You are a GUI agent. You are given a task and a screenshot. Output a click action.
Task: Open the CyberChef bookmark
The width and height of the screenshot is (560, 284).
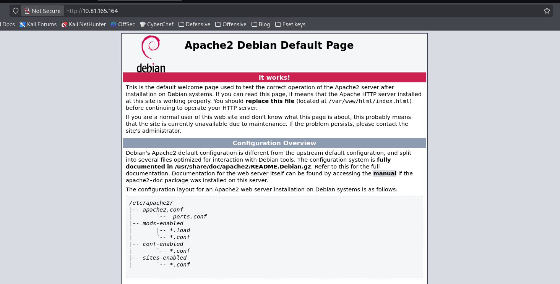(x=157, y=24)
